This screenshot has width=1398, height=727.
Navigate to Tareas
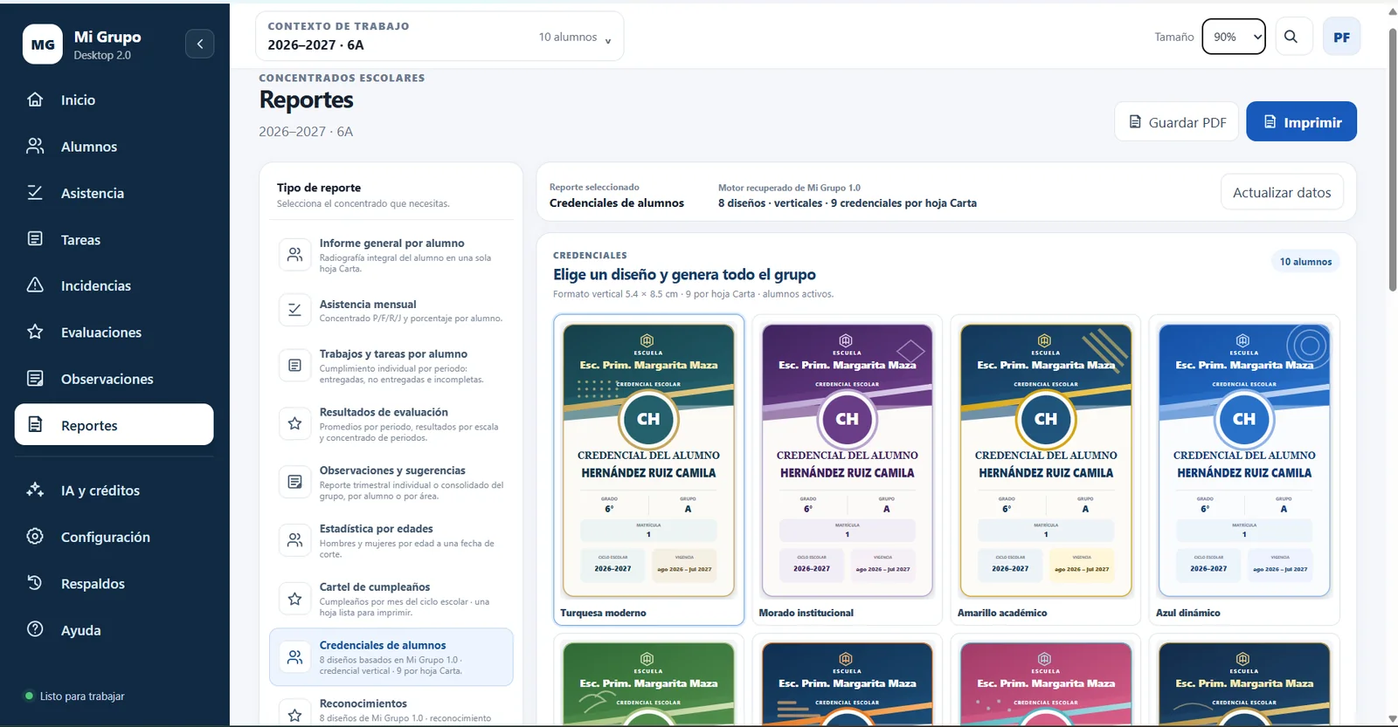[x=114, y=239]
